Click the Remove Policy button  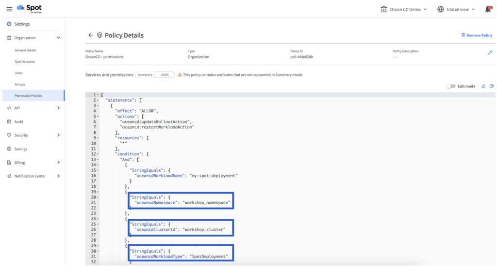coord(476,35)
